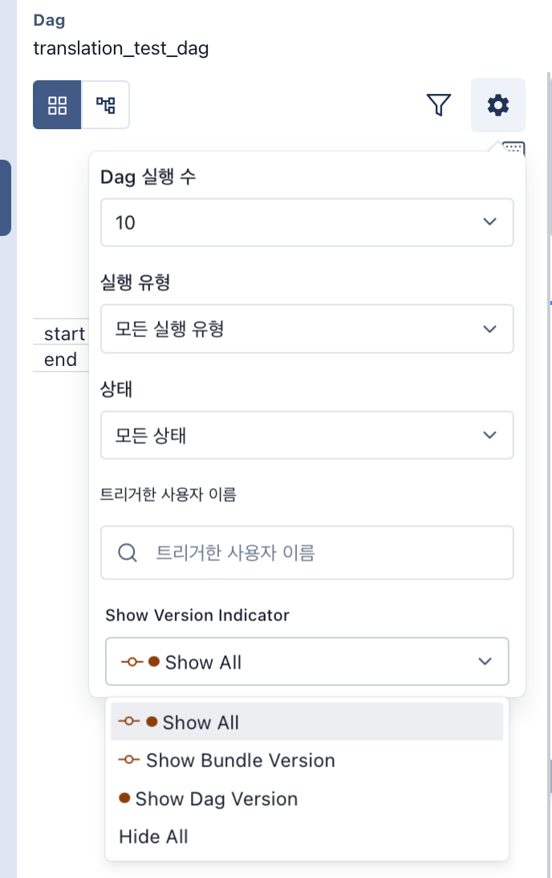Select Show Dag Version option
Screen dimensions: 552x878
coord(217,799)
